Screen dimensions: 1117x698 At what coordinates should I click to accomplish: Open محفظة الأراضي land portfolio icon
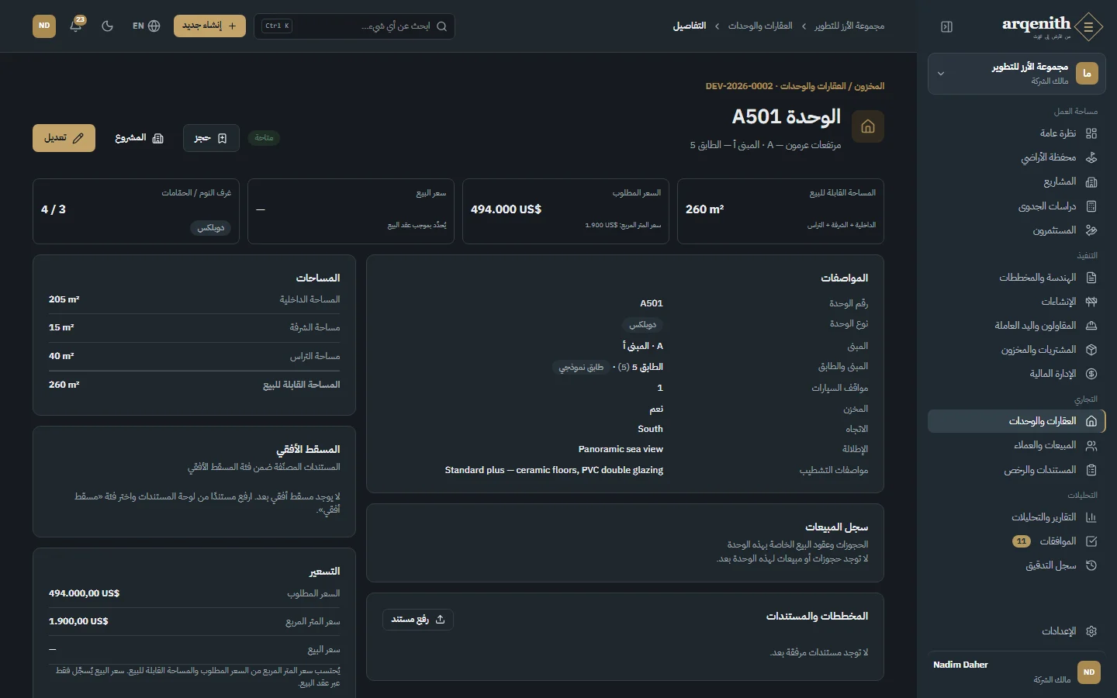pos(1091,157)
